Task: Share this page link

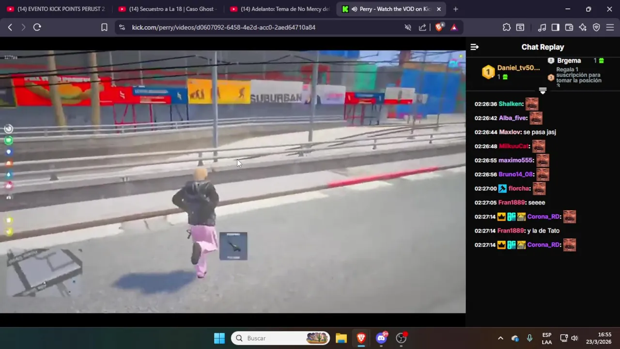Action: coord(422,27)
